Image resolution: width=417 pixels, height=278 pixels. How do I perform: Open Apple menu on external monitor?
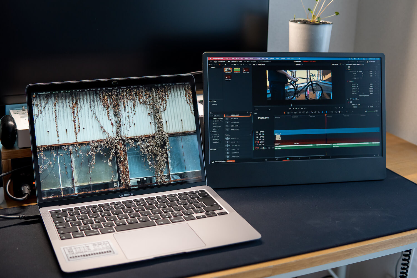pyautogui.click(x=210, y=59)
